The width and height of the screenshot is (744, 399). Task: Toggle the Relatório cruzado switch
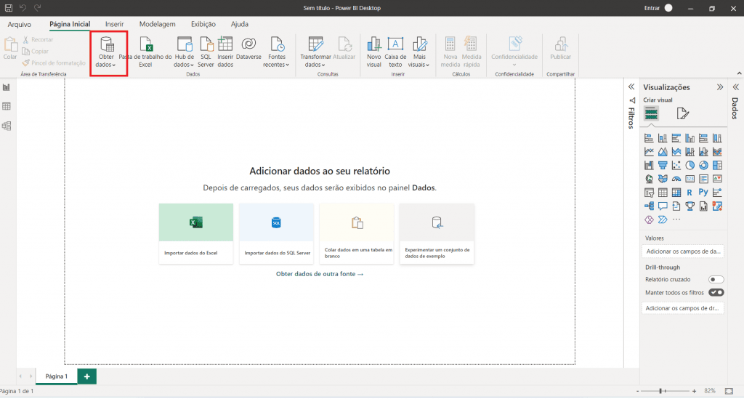[x=716, y=279]
